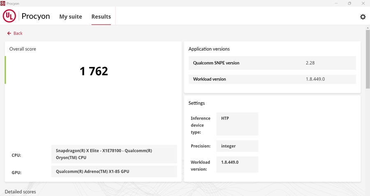Click the UL logo in header

tap(9, 16)
